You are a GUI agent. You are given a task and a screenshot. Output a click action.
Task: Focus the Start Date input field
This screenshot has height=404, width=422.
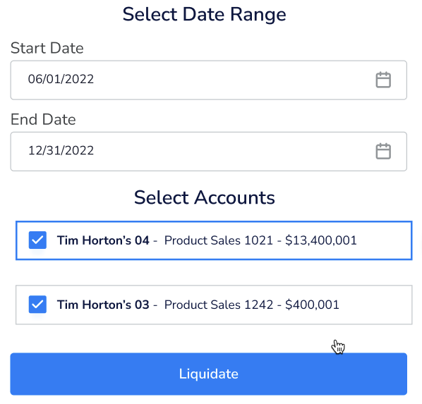click(209, 80)
